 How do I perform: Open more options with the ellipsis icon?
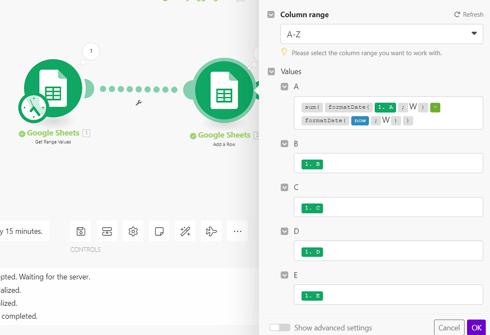click(237, 231)
